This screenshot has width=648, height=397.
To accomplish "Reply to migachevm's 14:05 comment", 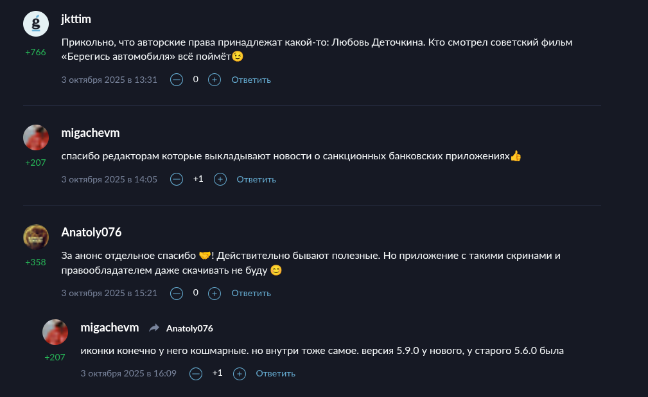I will [256, 179].
